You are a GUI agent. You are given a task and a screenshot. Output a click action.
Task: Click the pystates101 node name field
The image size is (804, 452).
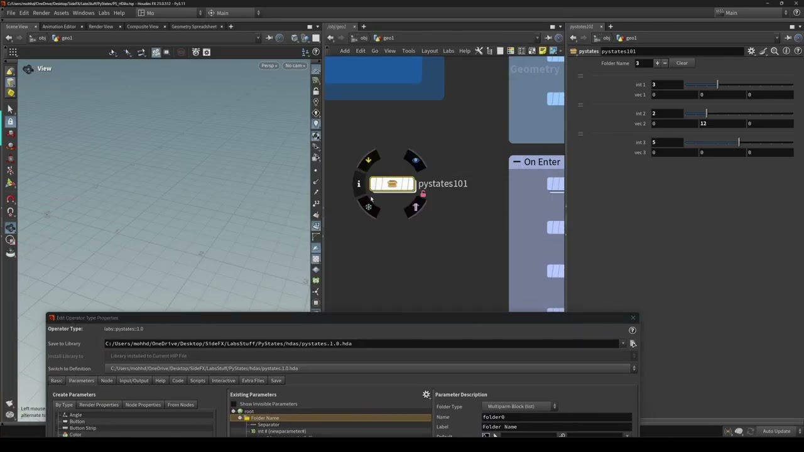pyautogui.click(x=672, y=51)
